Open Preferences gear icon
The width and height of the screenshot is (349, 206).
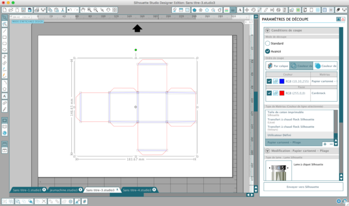(339, 201)
